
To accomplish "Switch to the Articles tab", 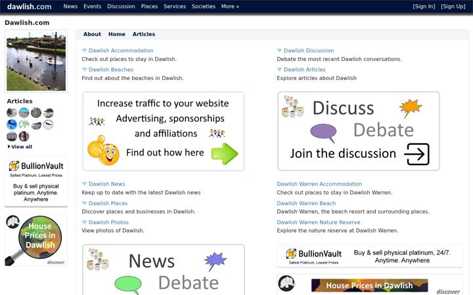I will pos(144,34).
